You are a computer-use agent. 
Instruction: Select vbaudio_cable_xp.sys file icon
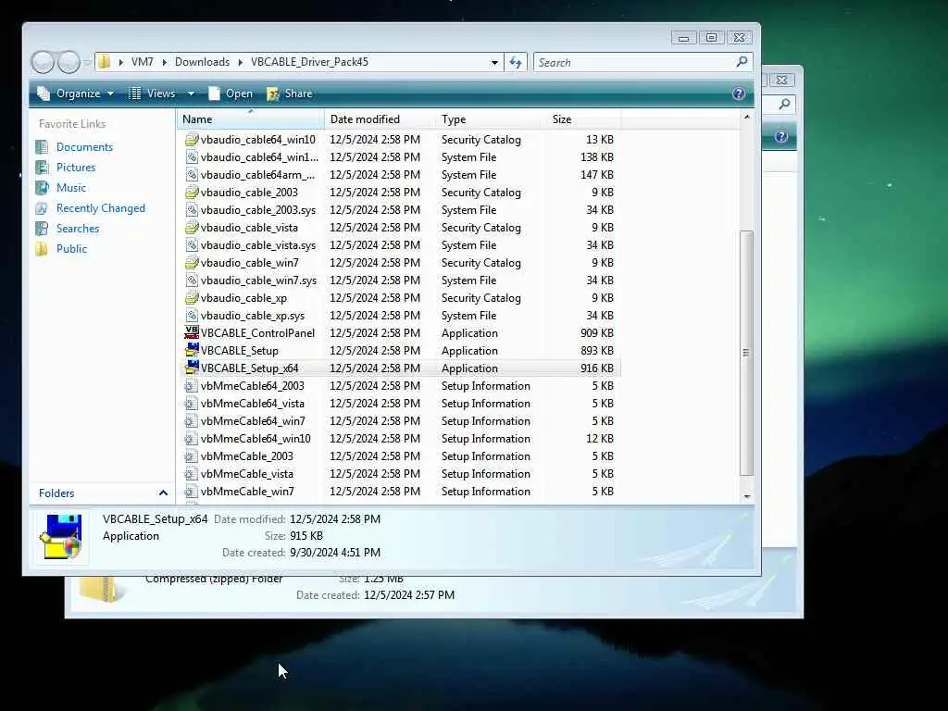tap(192, 315)
